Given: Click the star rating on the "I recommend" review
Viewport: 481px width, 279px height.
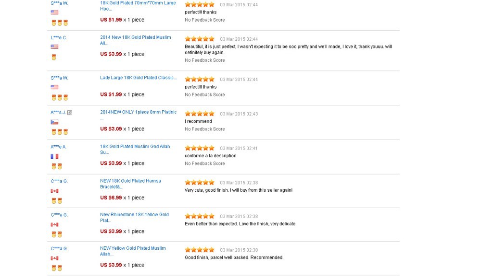Looking at the screenshot, I should (200, 114).
